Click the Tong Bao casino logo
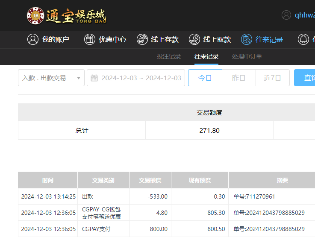315x246 pixels. coord(66,15)
